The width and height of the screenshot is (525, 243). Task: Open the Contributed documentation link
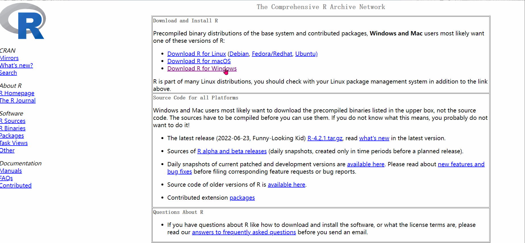point(16,186)
